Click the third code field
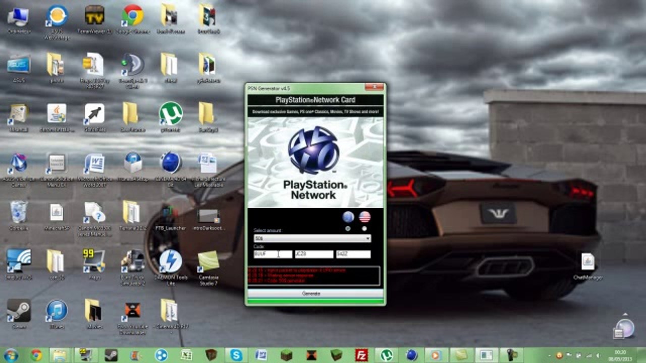This screenshot has height=363, width=646. coord(353,255)
